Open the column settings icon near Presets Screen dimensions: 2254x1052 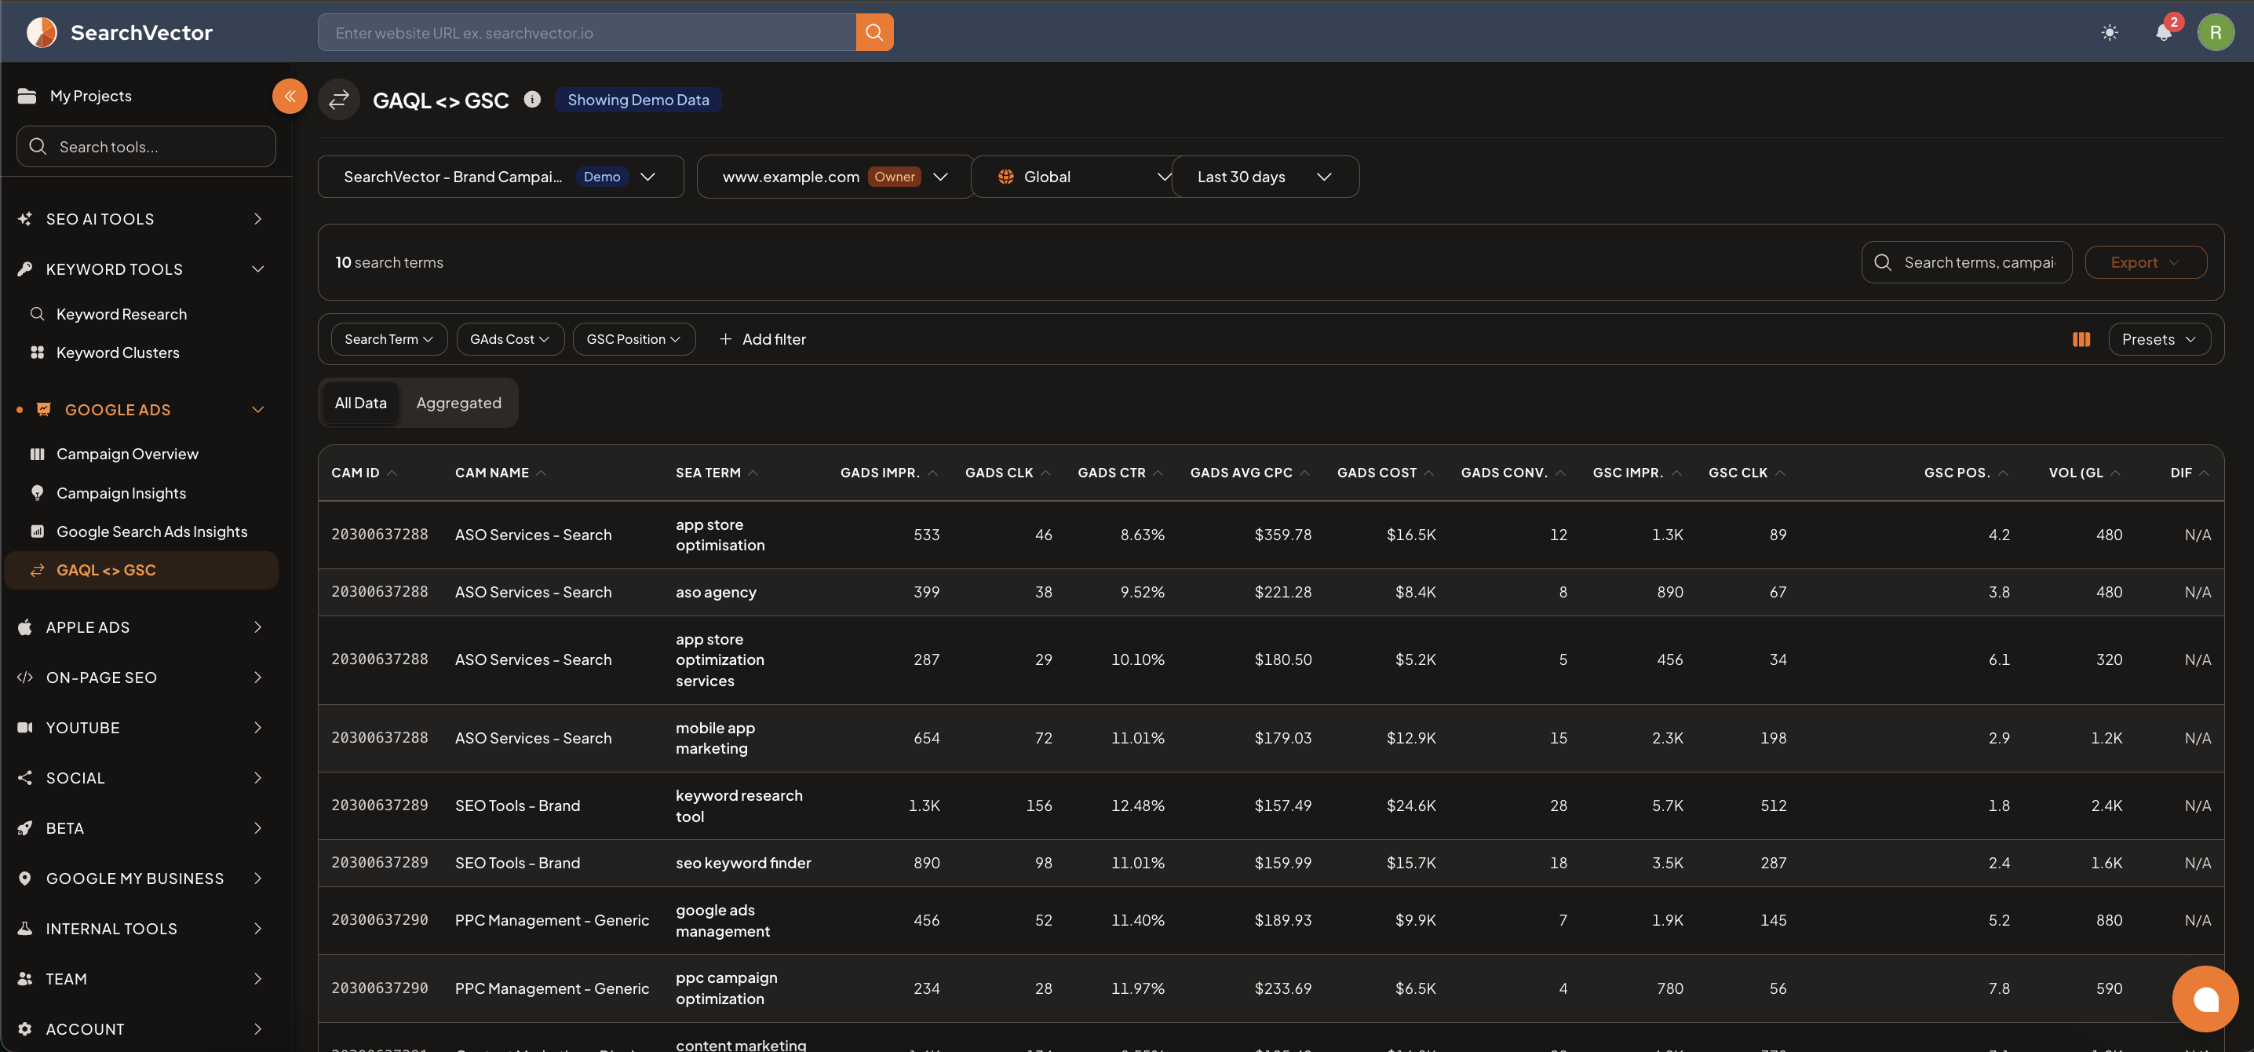pos(2081,338)
